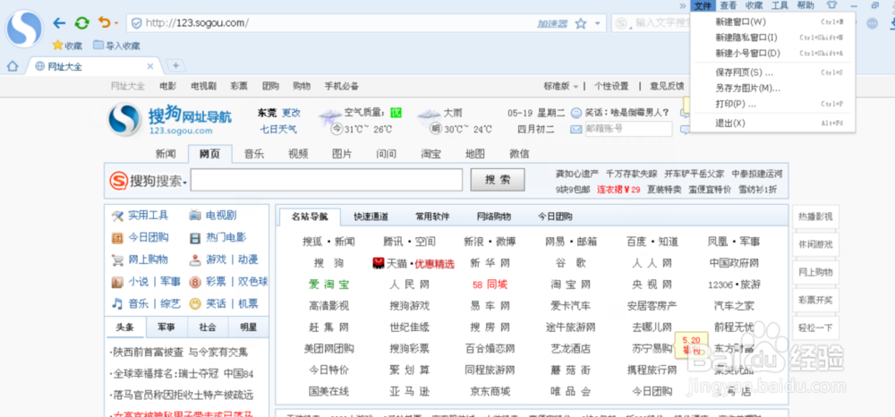This screenshot has width=895, height=417.
Task: Click headline 全球幸福排名:瑞士夺冠
Action: click(166, 374)
